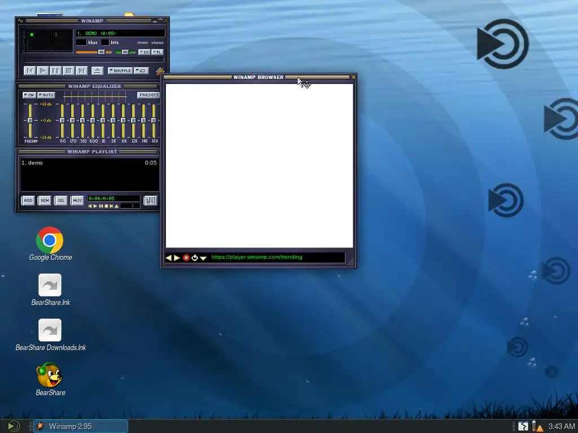Click the Eject open file button
Screen dimensions: 578x433
click(x=97, y=70)
